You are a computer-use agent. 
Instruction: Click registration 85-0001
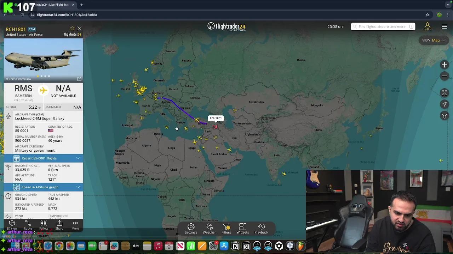point(22,131)
